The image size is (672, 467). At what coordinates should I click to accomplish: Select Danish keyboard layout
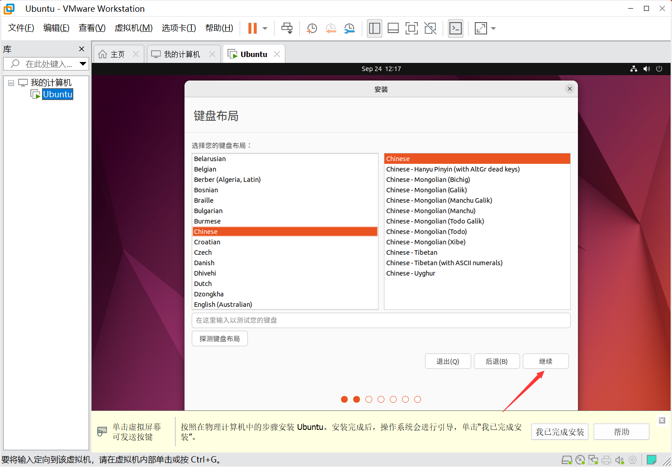(x=285, y=263)
